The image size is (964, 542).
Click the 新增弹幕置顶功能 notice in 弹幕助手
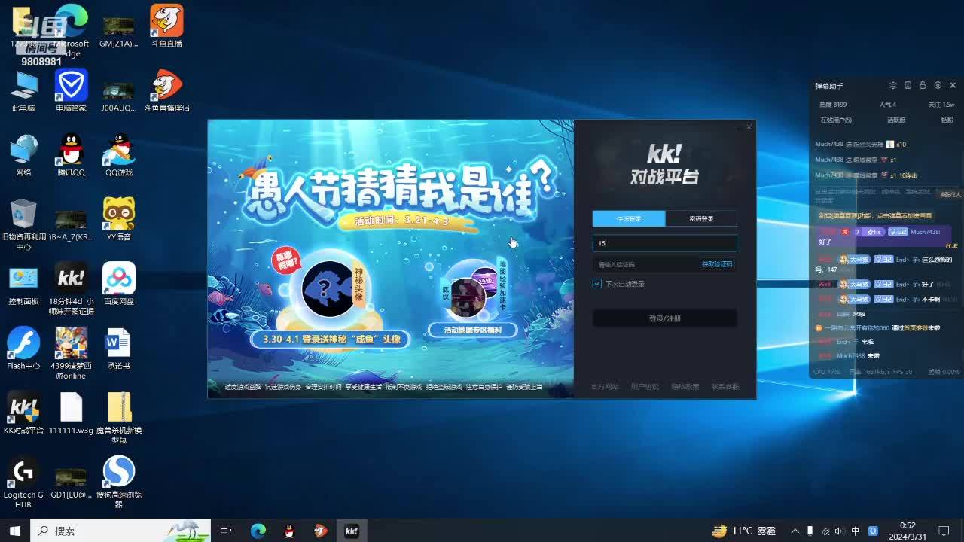(x=875, y=215)
